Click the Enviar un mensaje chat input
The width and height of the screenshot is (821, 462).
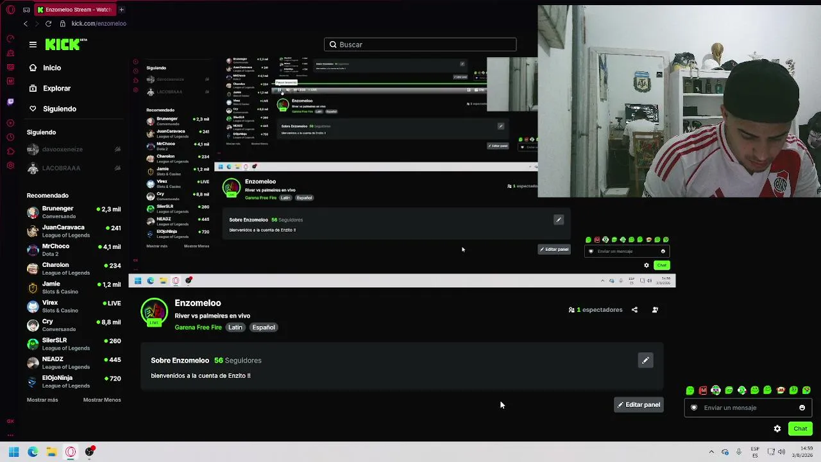[x=747, y=407]
